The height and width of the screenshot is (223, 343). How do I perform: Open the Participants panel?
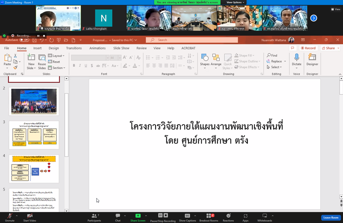(94, 216)
